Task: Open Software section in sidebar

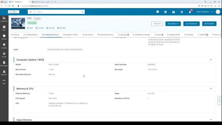Action: [4, 37]
